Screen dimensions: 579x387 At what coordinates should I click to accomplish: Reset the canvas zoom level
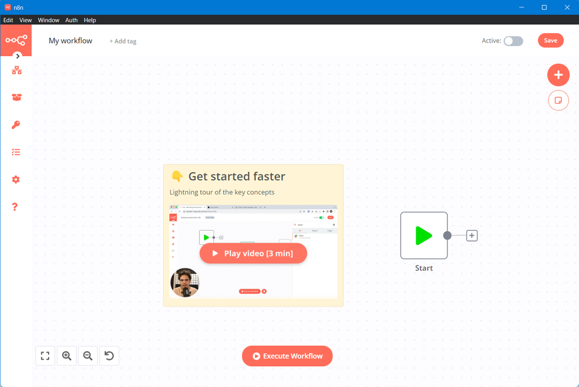[x=109, y=356]
